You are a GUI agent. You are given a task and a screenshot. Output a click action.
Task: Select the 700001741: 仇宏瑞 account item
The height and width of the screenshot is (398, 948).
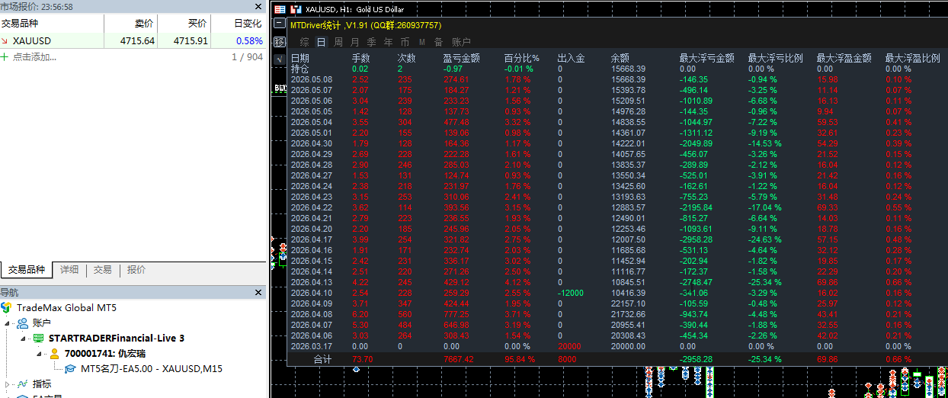tap(104, 354)
